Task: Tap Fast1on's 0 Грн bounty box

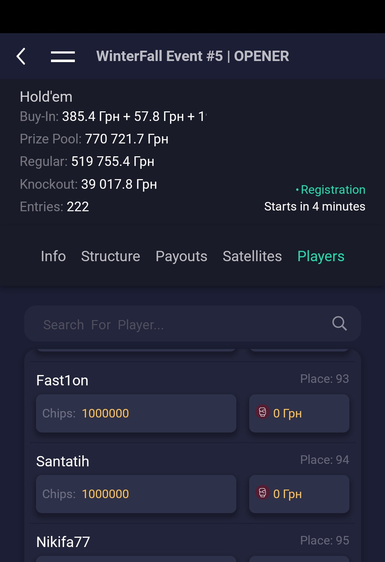Action: point(299,413)
